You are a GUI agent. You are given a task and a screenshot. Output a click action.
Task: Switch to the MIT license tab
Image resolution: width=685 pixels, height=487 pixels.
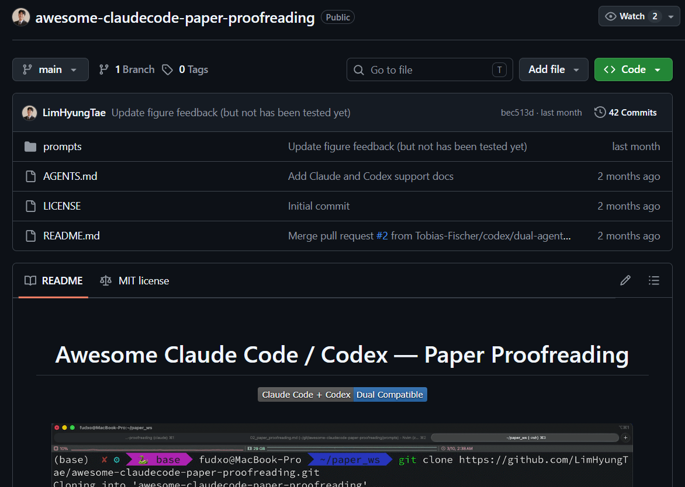pyautogui.click(x=134, y=281)
